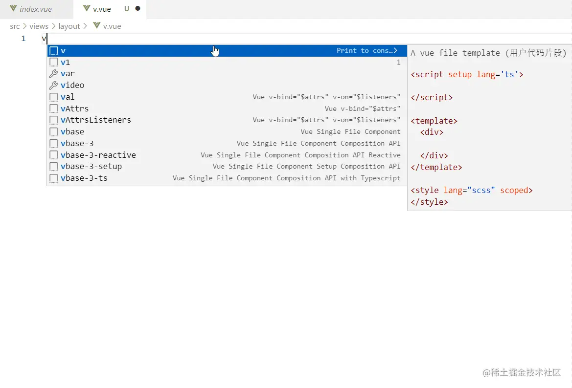Screen dimensions: 572x388
Task: Select the 'vbase-3' snippet suggestion
Action: click(227, 143)
